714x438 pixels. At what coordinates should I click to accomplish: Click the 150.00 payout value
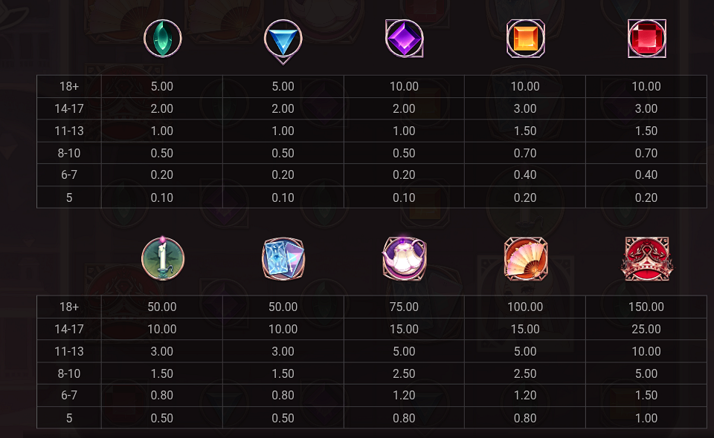(646, 307)
